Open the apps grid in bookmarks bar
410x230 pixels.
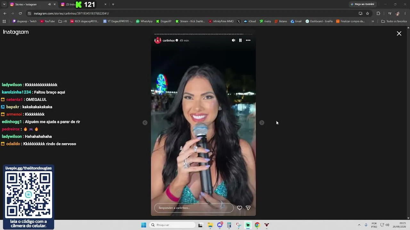(x=4, y=21)
